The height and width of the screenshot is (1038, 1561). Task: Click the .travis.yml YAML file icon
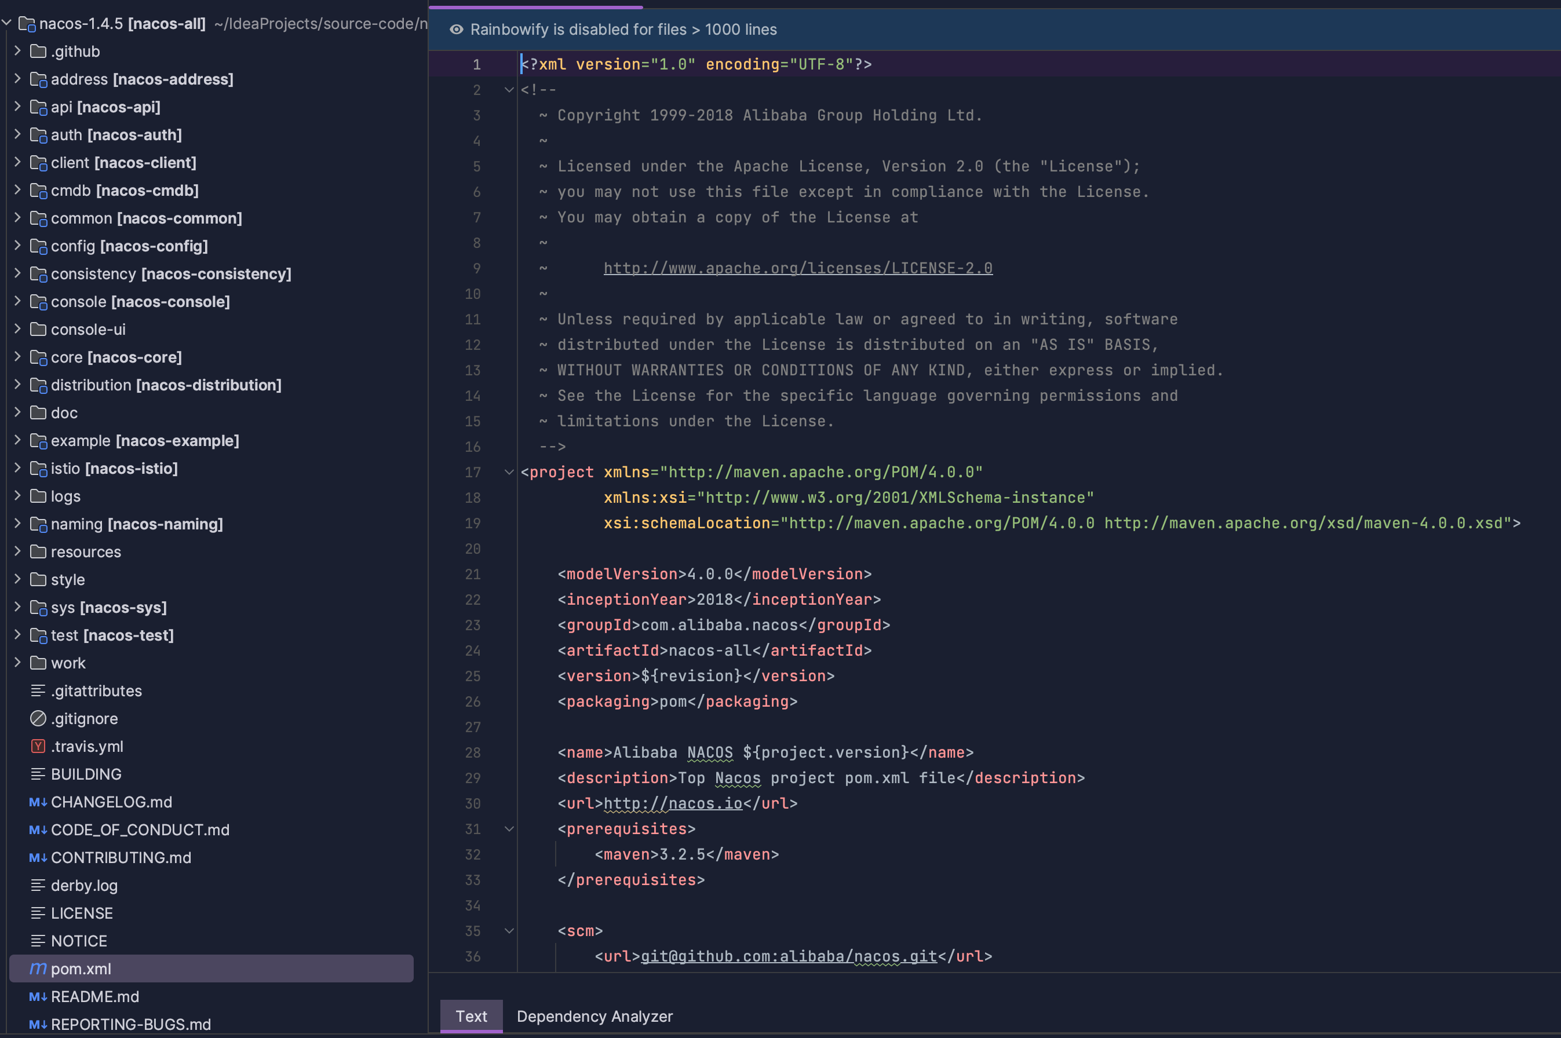pos(38,746)
